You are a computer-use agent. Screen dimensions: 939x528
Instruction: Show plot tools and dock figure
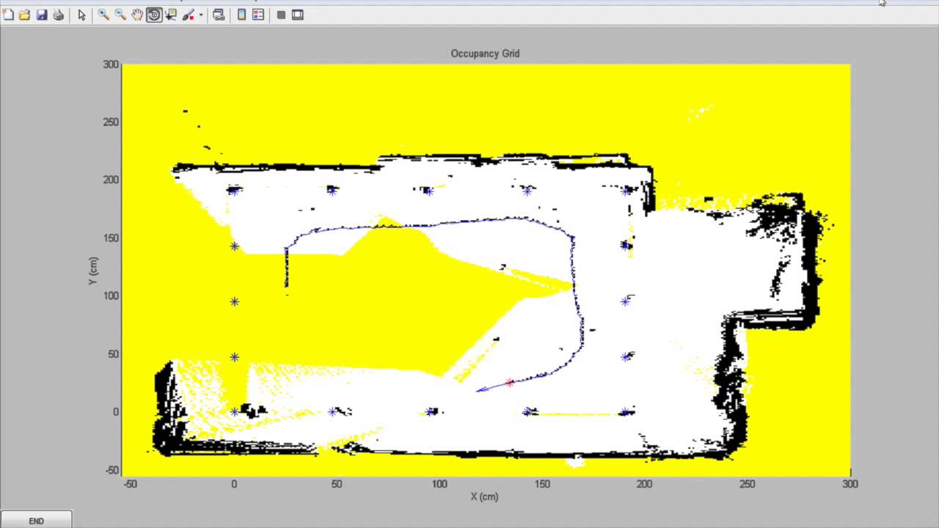point(298,15)
